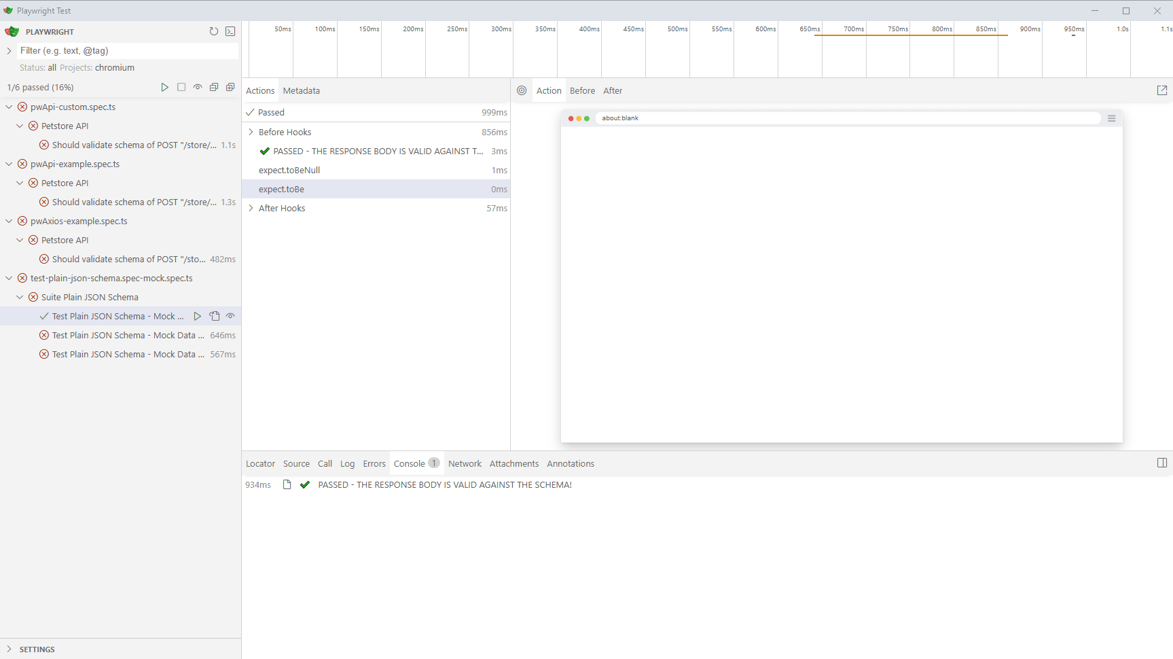The height and width of the screenshot is (659, 1173).
Task: Switch to the Metadata tab
Action: point(301,90)
